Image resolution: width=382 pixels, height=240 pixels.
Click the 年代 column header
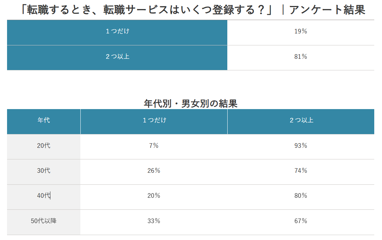tap(44, 120)
